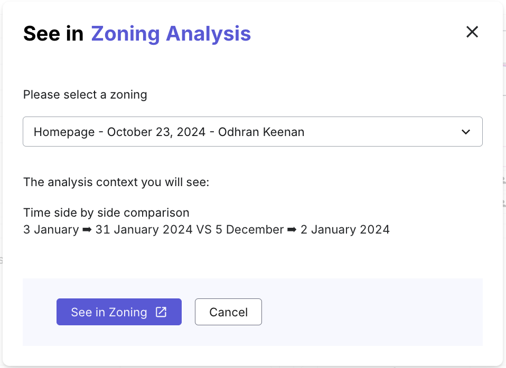
Task: Click the purple Zoning Analysis heading
Action: (x=171, y=34)
